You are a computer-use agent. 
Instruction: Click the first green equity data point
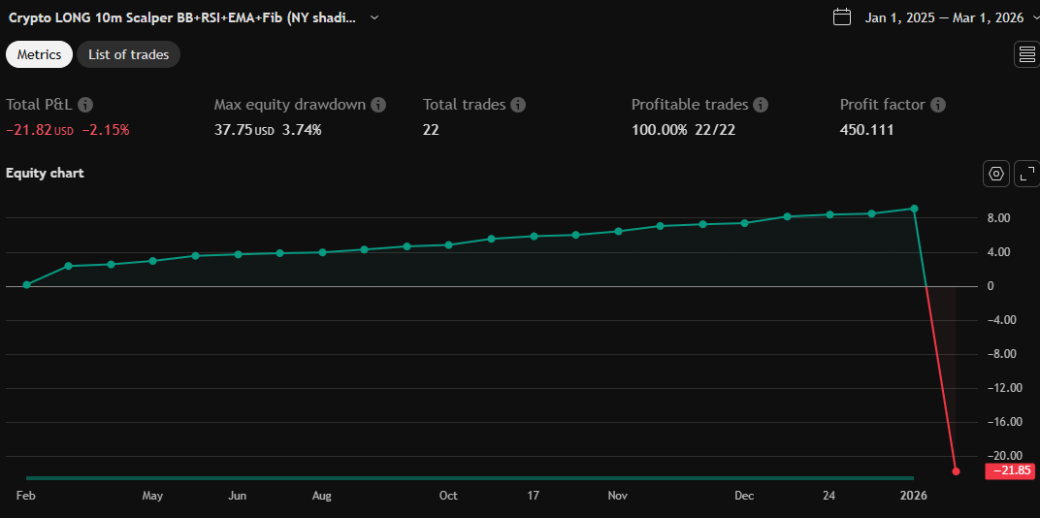coord(26,285)
